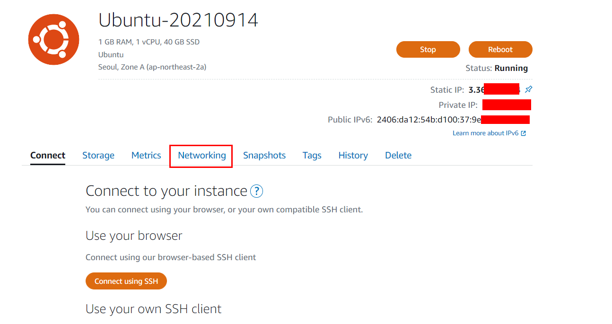
Task: Click the pin icon beside Static IP
Action: (x=529, y=89)
